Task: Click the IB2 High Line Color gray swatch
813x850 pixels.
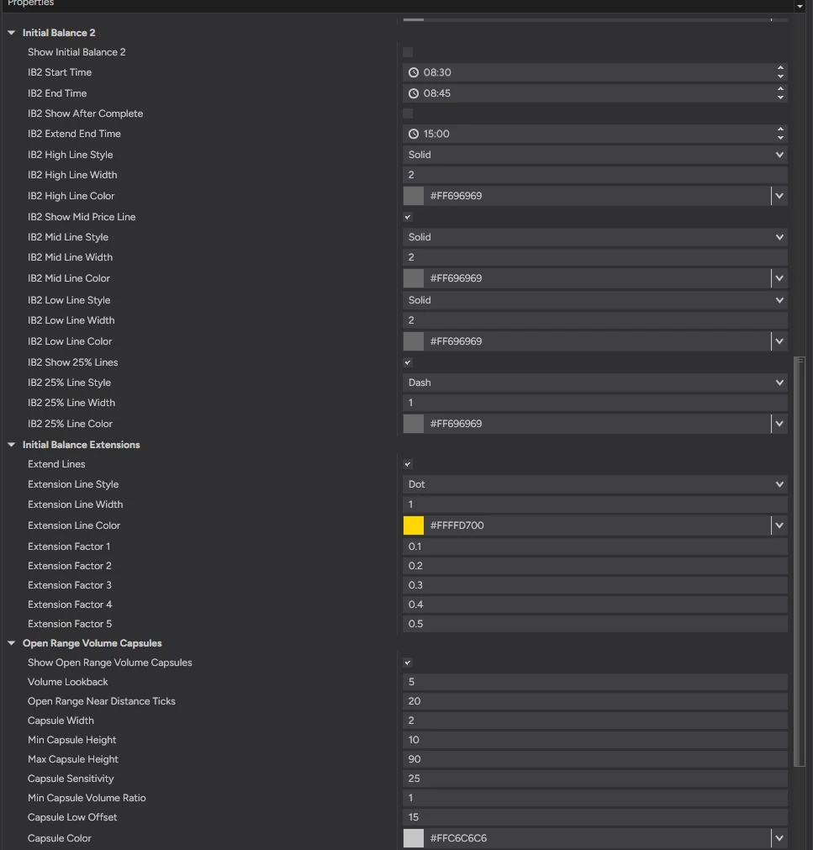Action: click(x=414, y=196)
